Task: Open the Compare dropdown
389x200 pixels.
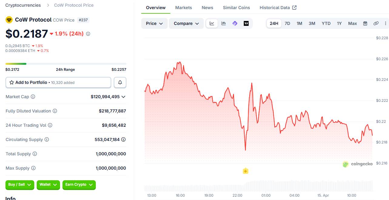Action: click(x=186, y=23)
